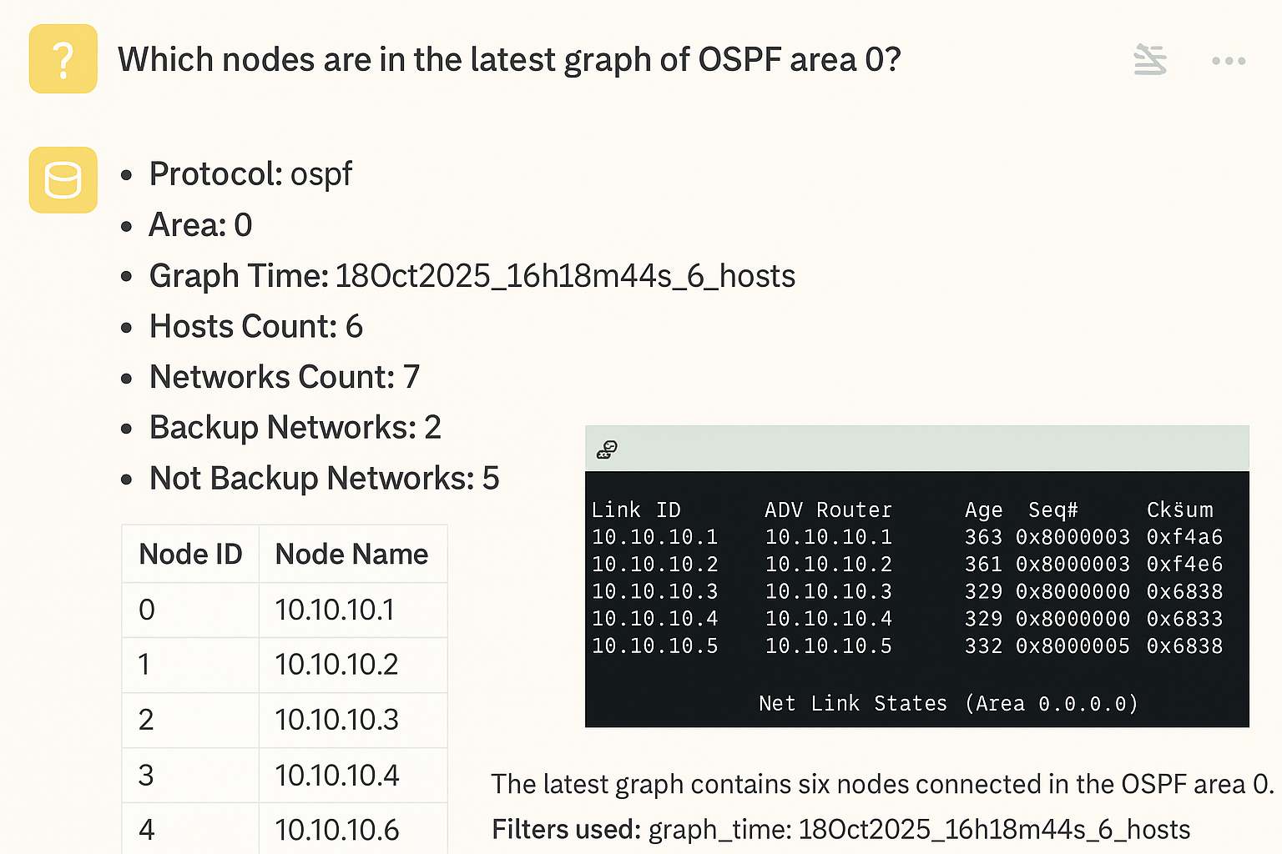Click the Filters used label text
Viewport: 1282px width, 854px height.
point(565,830)
